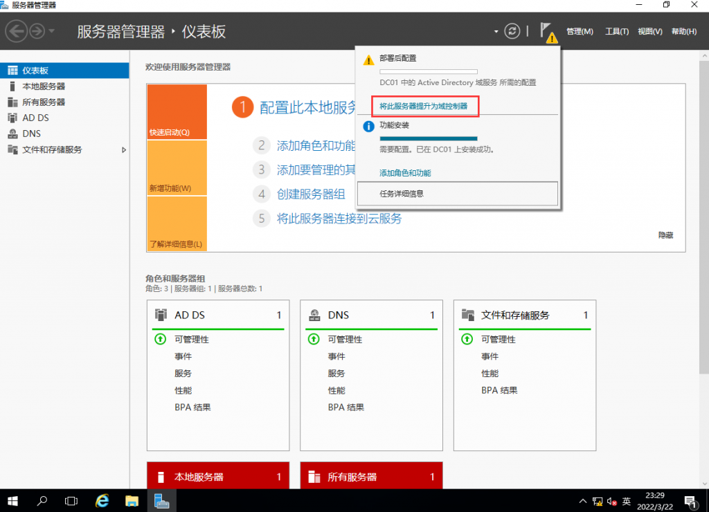Open the 工具(T) menu

(617, 31)
